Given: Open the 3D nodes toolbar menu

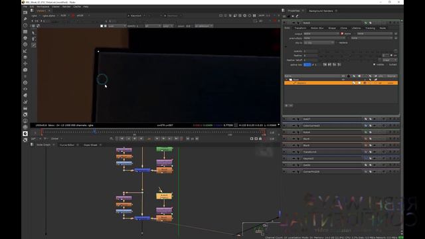Looking at the screenshot, I should [x=25, y=70].
